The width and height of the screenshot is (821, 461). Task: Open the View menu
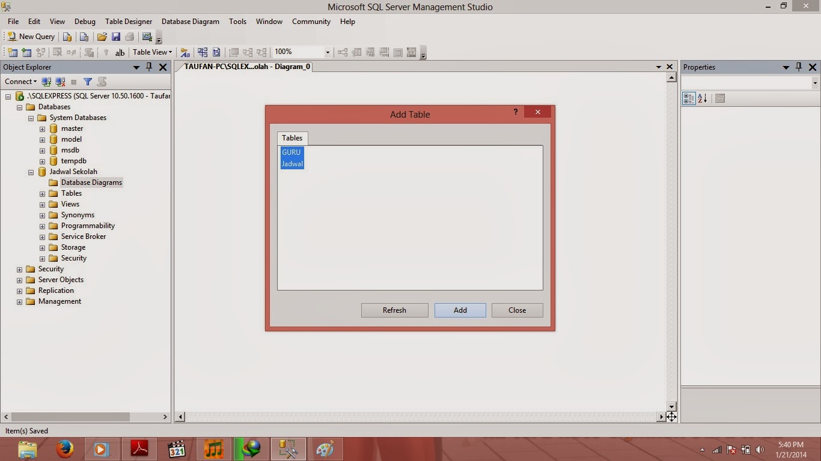point(57,21)
